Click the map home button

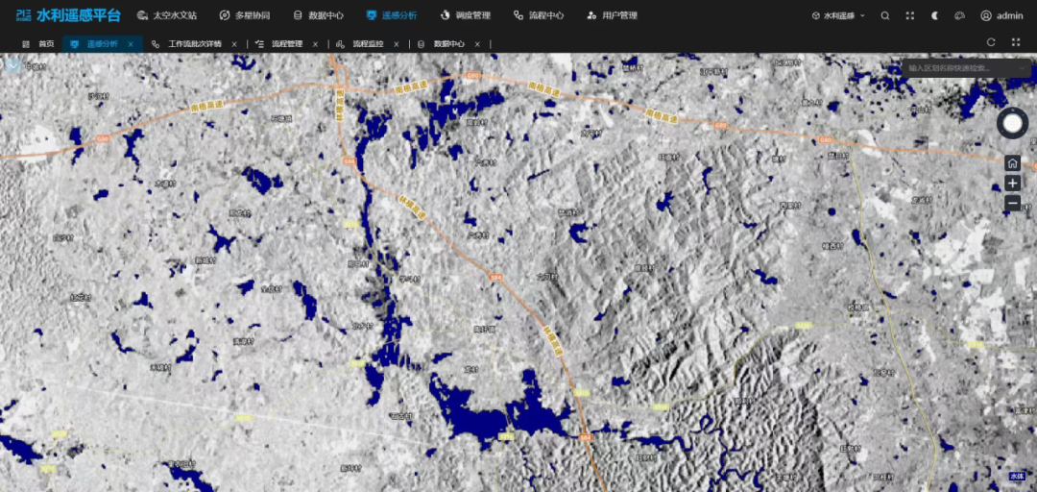[x=1013, y=163]
